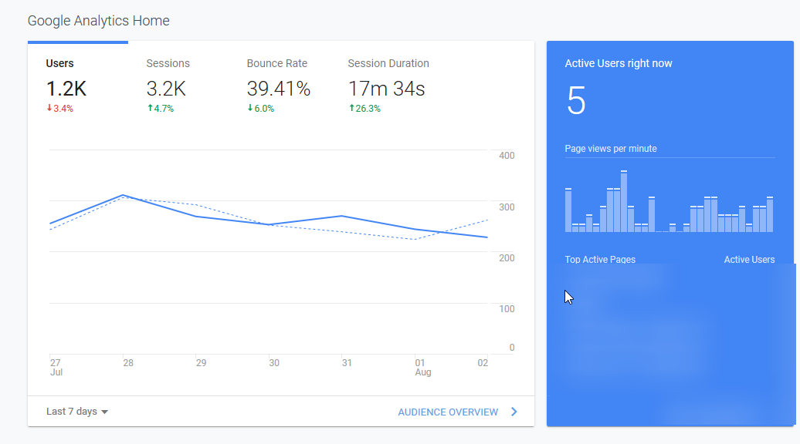The image size is (800, 444).
Task: Select the Users metric tab
Action: [x=77, y=86]
